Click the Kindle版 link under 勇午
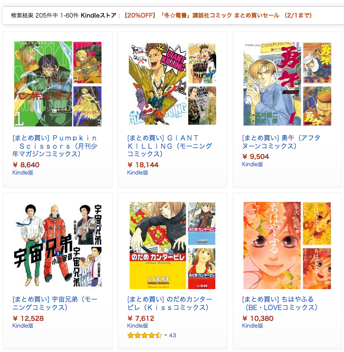This screenshot has height=352, width=344. [252, 164]
